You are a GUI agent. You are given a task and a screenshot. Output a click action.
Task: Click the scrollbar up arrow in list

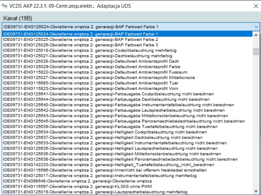tap(256, 35)
